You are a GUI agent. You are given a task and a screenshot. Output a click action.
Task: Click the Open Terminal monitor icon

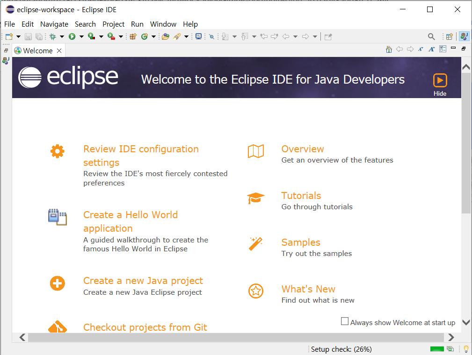click(199, 37)
